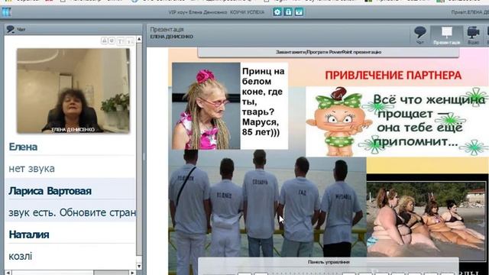Click chat sender name Наталия
This screenshot has height=275, width=489.
[x=29, y=235]
